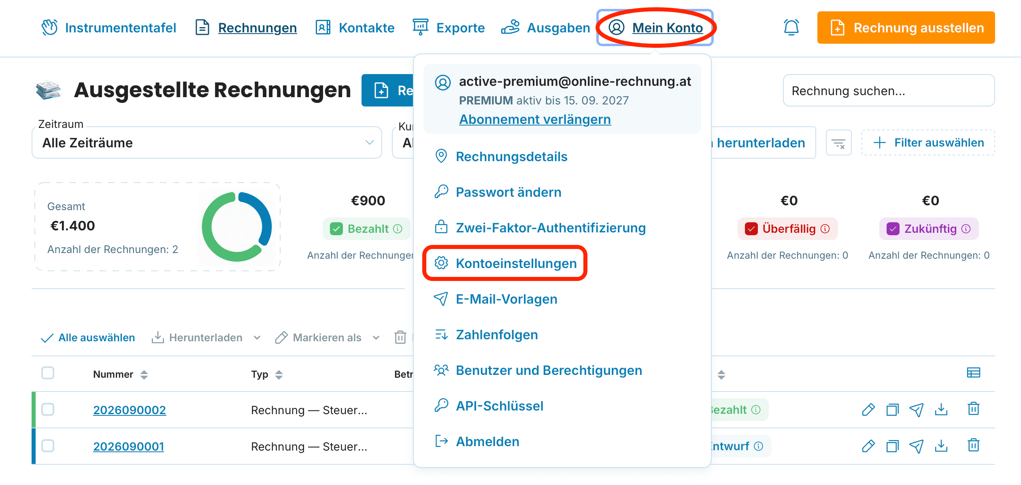Screen dimensions: 1021x485
Task: Open table column settings icon
Action: (x=974, y=372)
